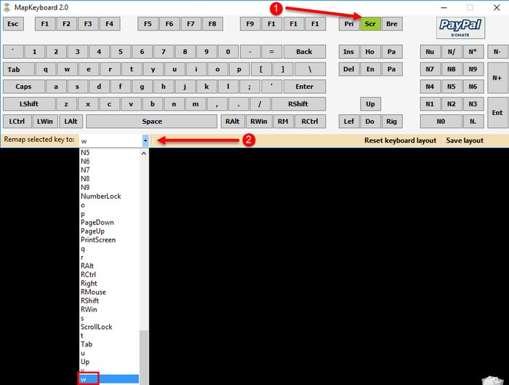This screenshot has width=509, height=385.
Task: Select the Back backspace key
Action: tap(304, 52)
